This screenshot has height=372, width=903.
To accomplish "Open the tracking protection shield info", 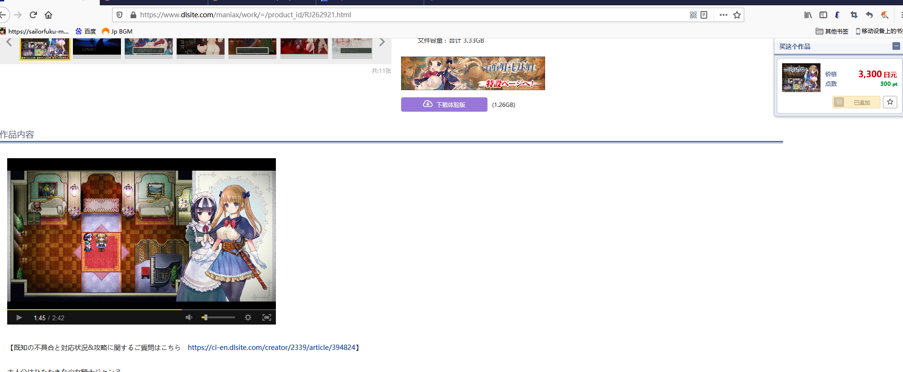I will tap(120, 15).
